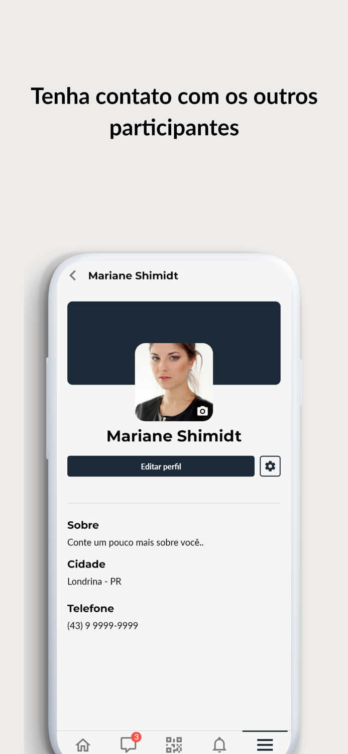Select the Mariane Shimidt profile photo
This screenshot has height=754, width=348.
174,382
